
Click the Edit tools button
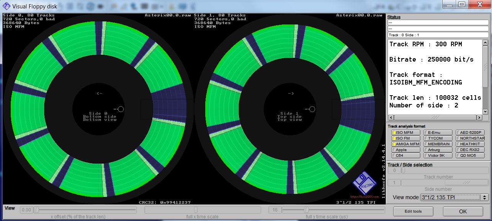coord(413,211)
